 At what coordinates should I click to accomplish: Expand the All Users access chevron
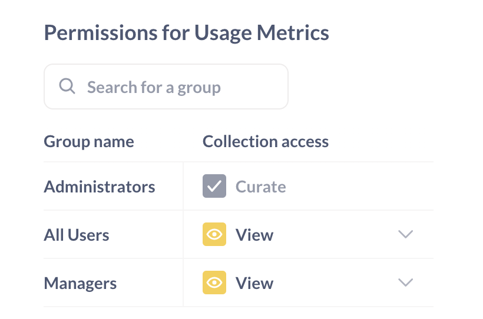point(405,234)
